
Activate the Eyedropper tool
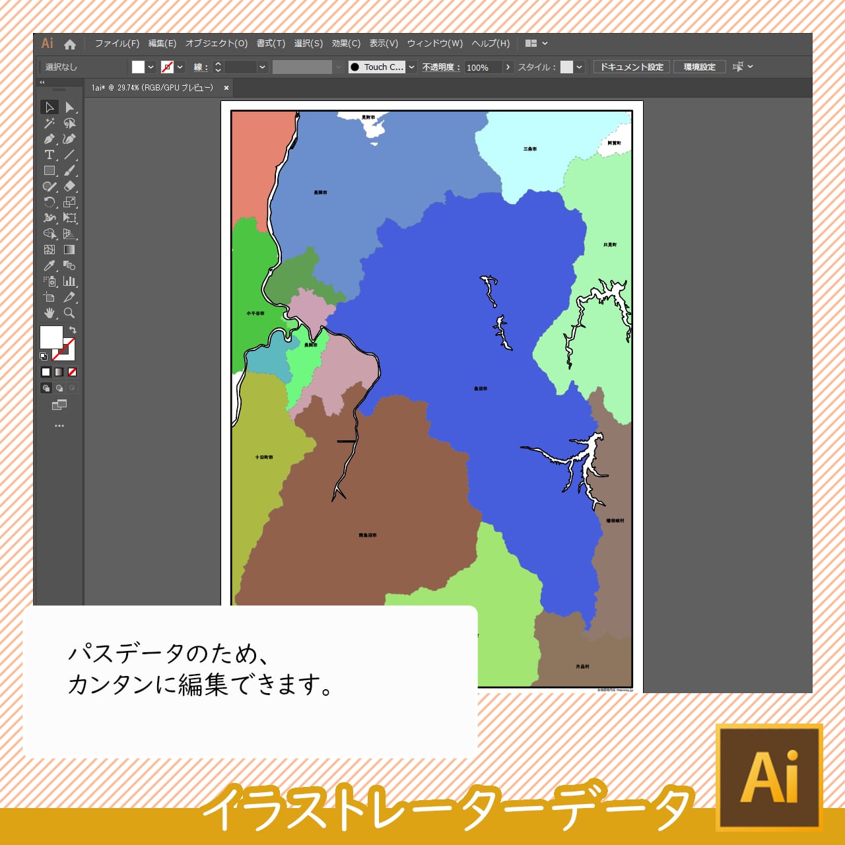(50, 266)
